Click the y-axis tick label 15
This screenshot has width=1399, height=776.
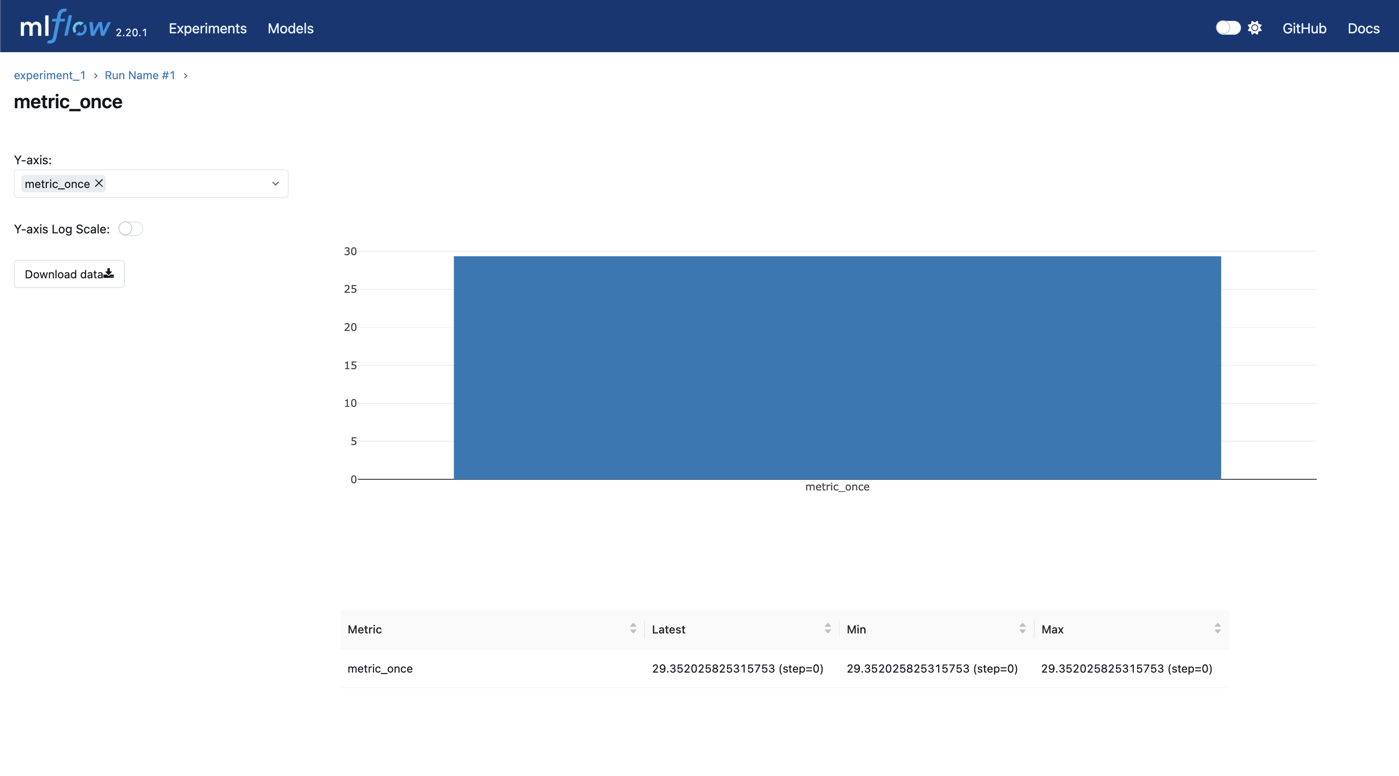[350, 365]
